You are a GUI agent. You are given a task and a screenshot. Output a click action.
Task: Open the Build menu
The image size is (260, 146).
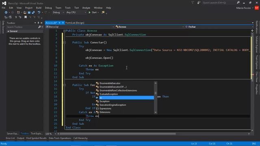pyautogui.click(x=39, y=8)
